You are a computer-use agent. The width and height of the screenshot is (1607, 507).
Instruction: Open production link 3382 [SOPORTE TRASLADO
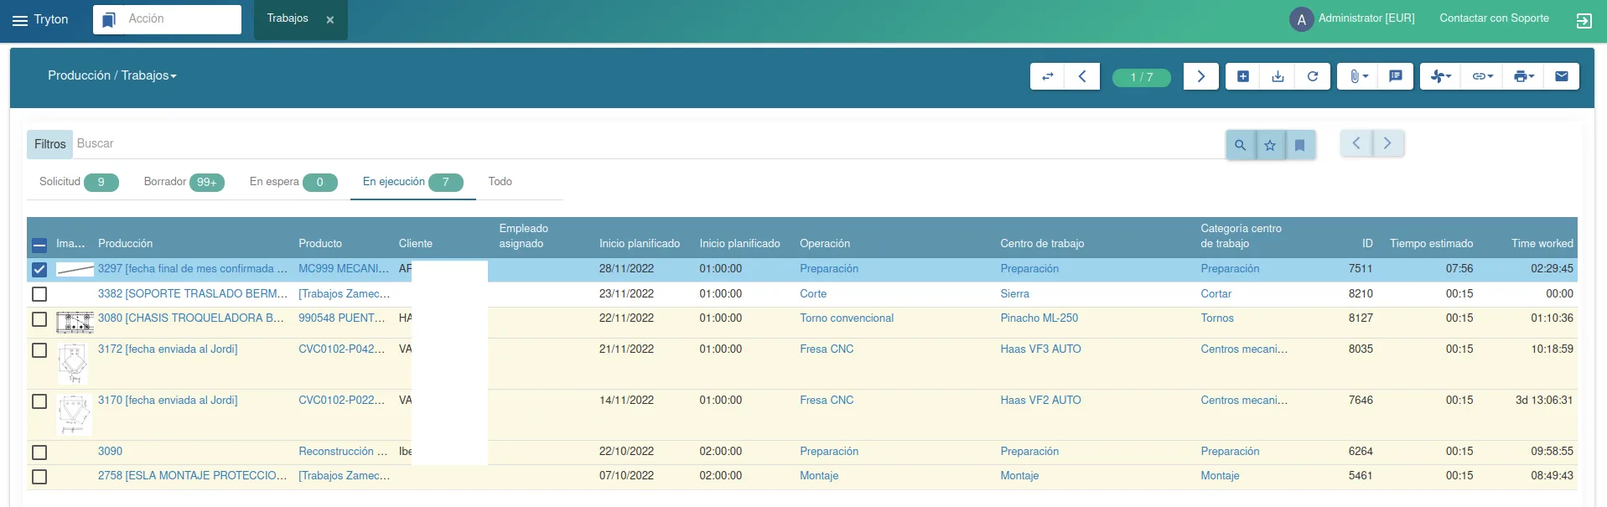pyautogui.click(x=193, y=294)
